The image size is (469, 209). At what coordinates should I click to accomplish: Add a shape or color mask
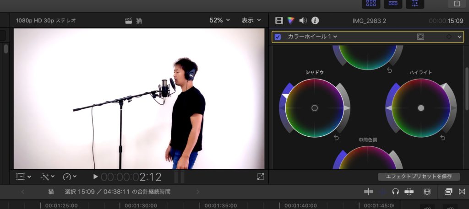420,37
